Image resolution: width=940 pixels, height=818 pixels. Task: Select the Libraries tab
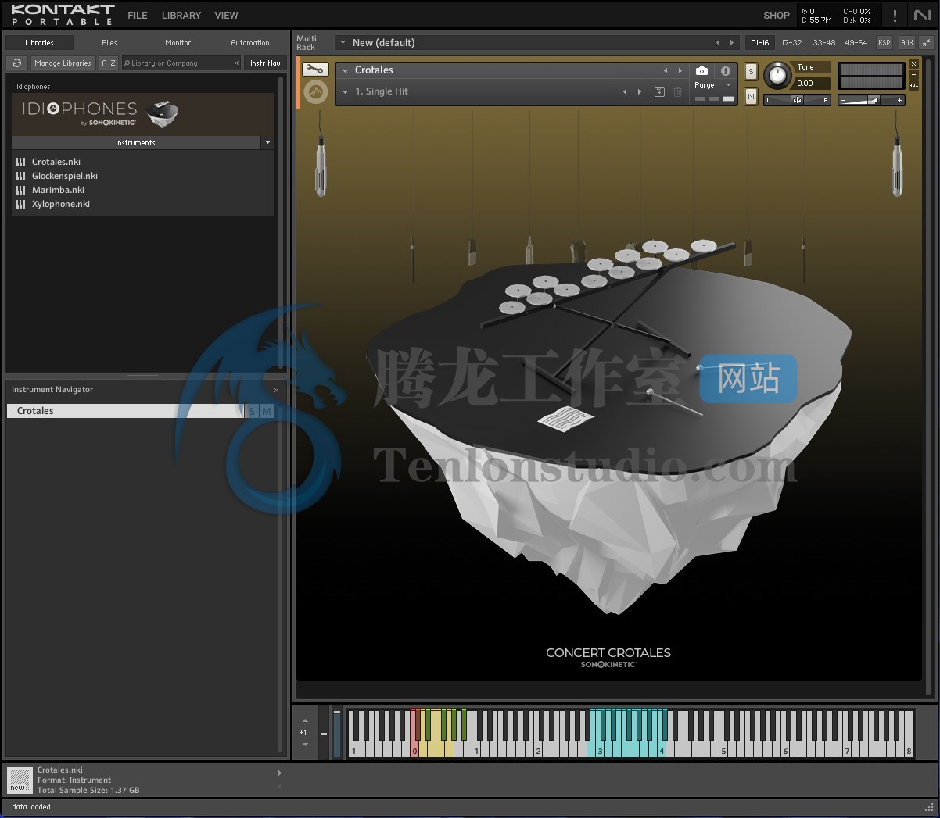(39, 43)
